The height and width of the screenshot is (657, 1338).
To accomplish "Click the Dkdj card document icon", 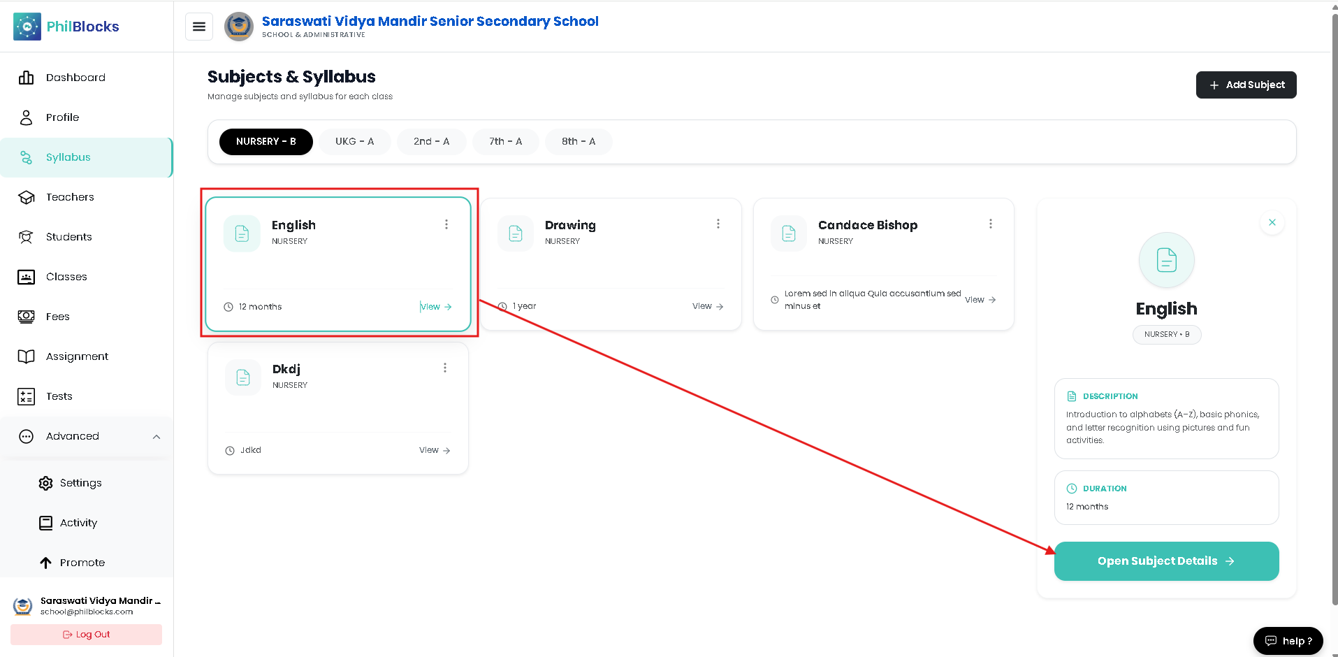I will tap(243, 377).
